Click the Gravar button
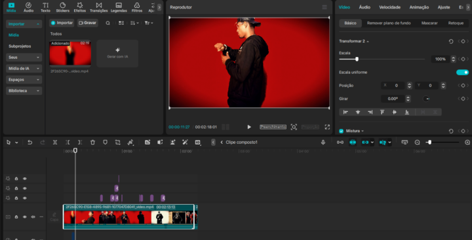The image size is (472, 240). click(x=87, y=23)
